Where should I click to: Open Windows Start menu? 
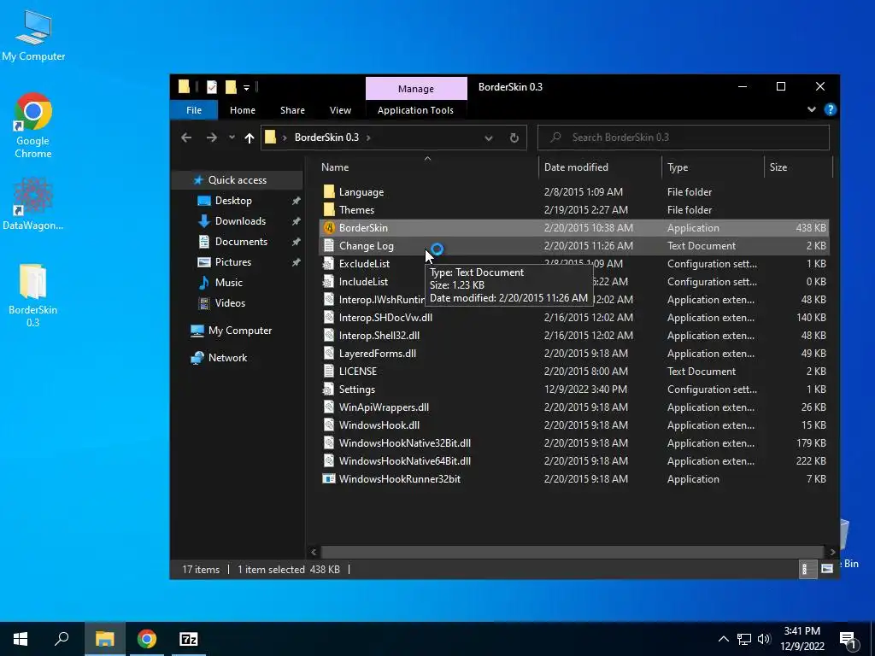click(21, 639)
